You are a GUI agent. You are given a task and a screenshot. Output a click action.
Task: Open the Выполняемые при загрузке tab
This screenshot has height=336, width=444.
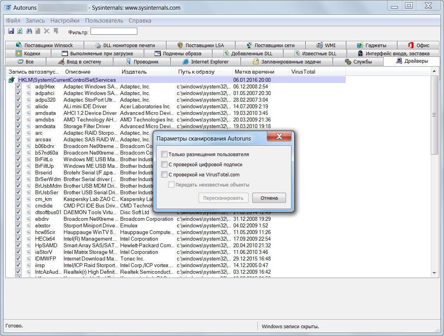pos(98,53)
